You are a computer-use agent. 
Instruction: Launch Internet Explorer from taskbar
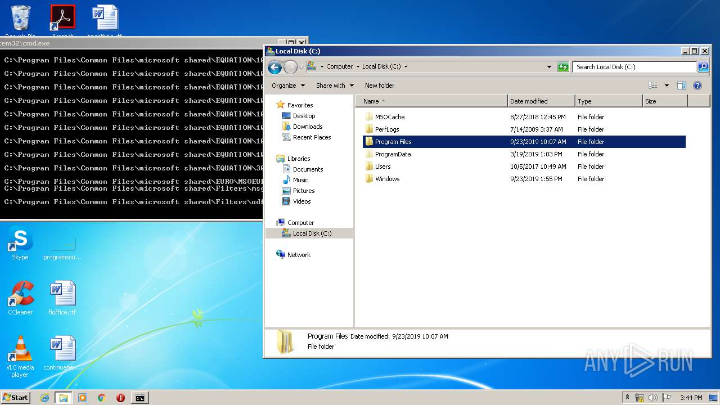[x=44, y=398]
